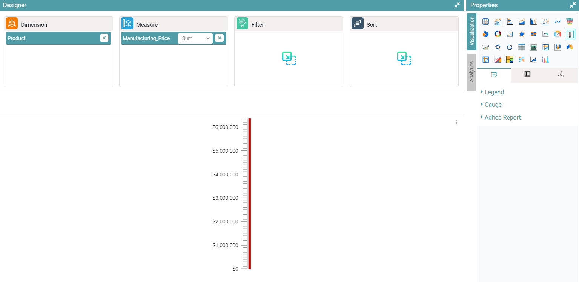Choose the geographic map chart

570,47
